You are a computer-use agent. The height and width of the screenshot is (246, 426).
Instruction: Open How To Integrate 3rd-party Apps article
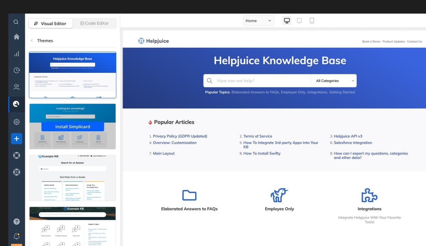click(281, 145)
